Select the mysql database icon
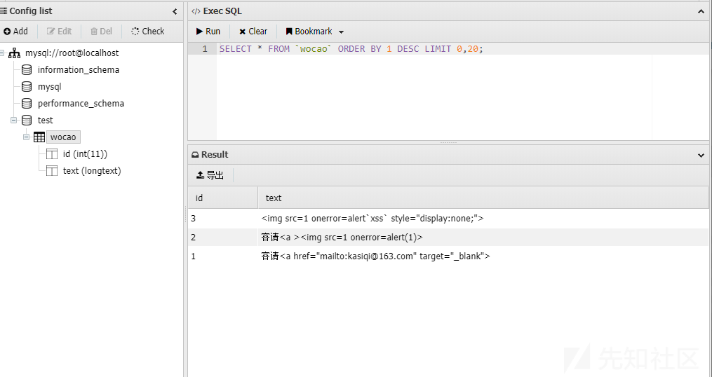This screenshot has height=377, width=712. [27, 87]
